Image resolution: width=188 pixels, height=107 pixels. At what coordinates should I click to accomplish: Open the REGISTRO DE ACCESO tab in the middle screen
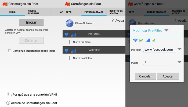116,12
